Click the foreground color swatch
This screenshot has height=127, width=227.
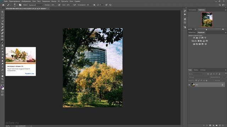(x=1, y=87)
